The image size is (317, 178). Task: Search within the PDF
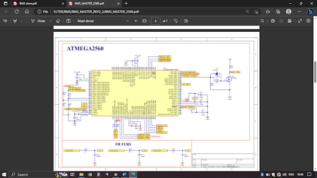tap(262, 21)
